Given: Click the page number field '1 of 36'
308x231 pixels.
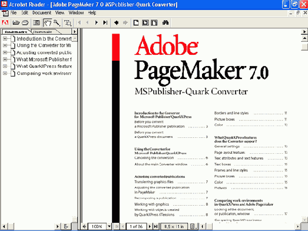Looking at the screenshot, I should (136, 226).
